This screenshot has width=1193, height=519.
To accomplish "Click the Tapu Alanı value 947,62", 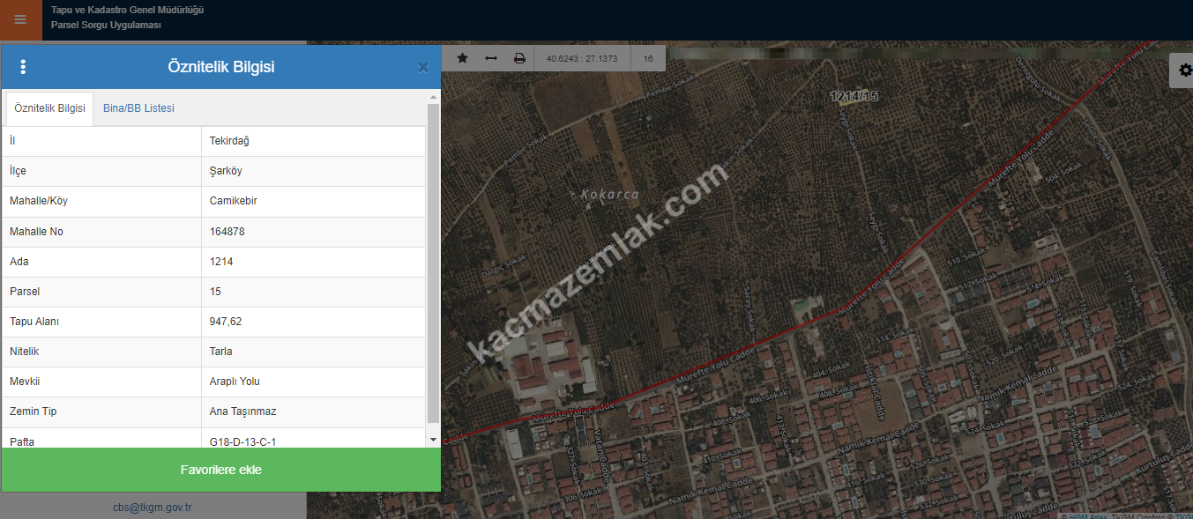I will pyautogui.click(x=226, y=322).
